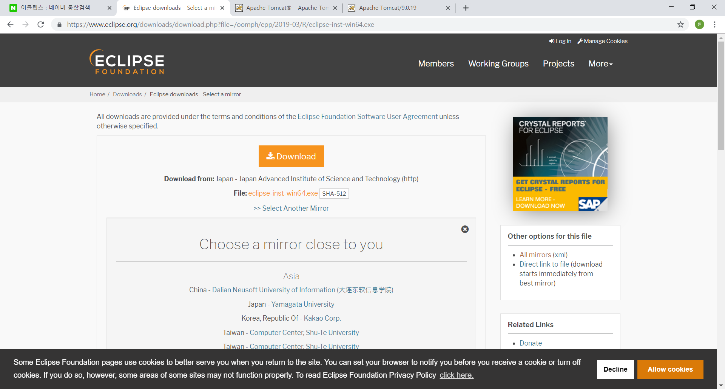Open the Donate link

pyautogui.click(x=531, y=343)
